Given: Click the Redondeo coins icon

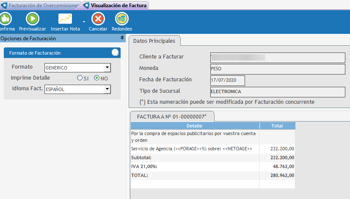Looking at the screenshot, I should tap(122, 19).
